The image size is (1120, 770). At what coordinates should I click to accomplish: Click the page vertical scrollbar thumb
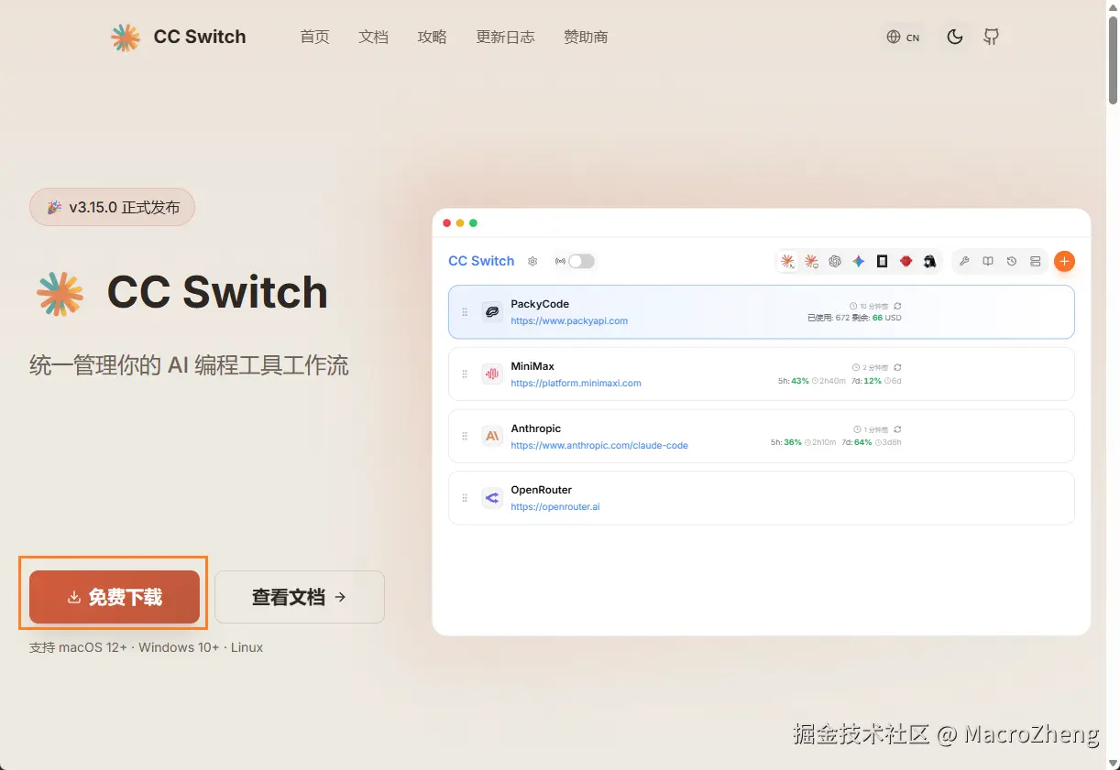[x=1113, y=59]
